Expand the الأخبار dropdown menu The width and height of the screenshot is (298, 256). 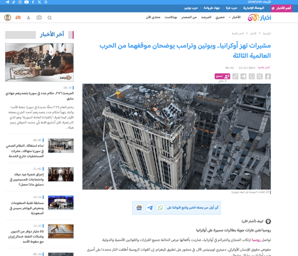(235, 17)
